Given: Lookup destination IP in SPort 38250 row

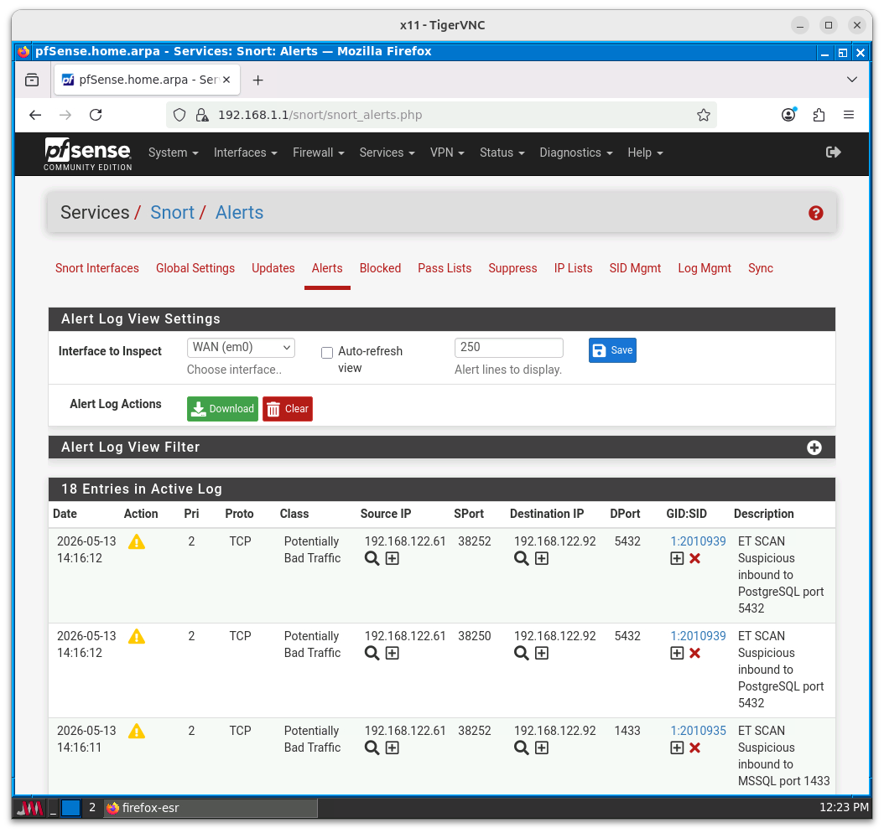Looking at the screenshot, I should (522, 654).
